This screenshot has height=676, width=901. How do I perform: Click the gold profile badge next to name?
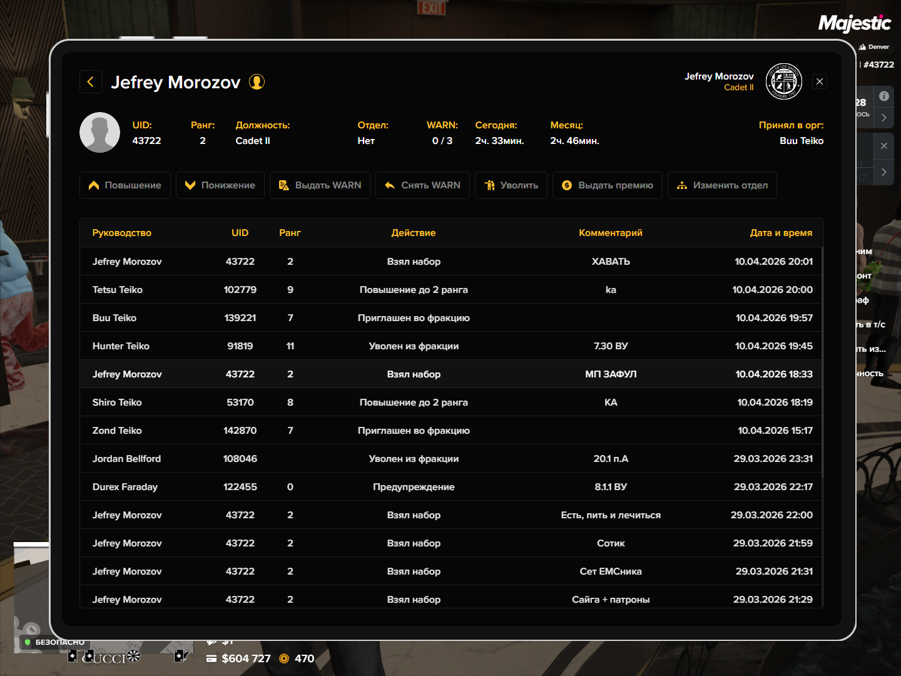click(x=257, y=82)
